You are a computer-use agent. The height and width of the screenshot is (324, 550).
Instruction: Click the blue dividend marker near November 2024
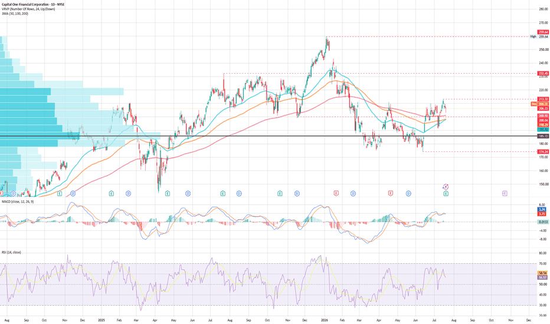tap(73, 193)
